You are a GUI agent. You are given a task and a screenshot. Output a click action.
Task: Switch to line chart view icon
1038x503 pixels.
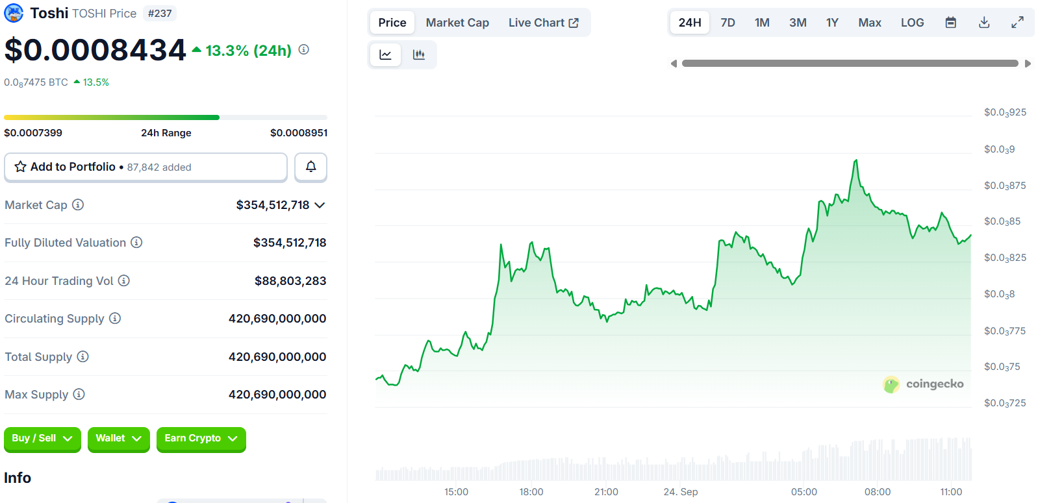click(385, 55)
